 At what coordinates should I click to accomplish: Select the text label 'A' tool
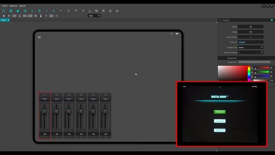pos(3,16)
